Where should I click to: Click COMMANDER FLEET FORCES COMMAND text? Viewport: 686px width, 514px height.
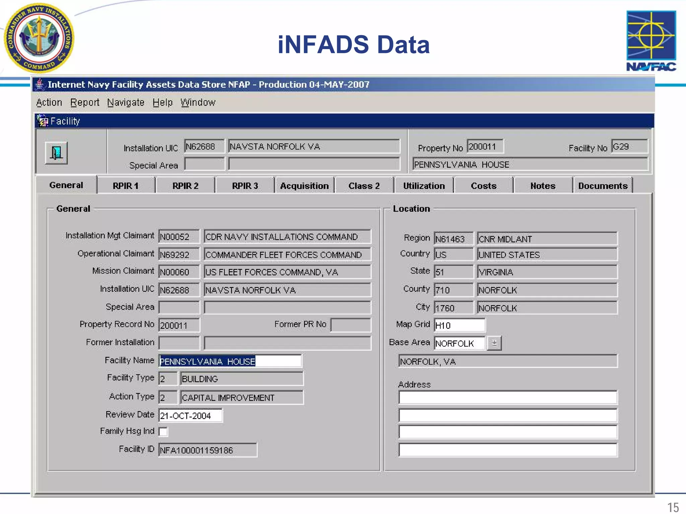click(284, 255)
